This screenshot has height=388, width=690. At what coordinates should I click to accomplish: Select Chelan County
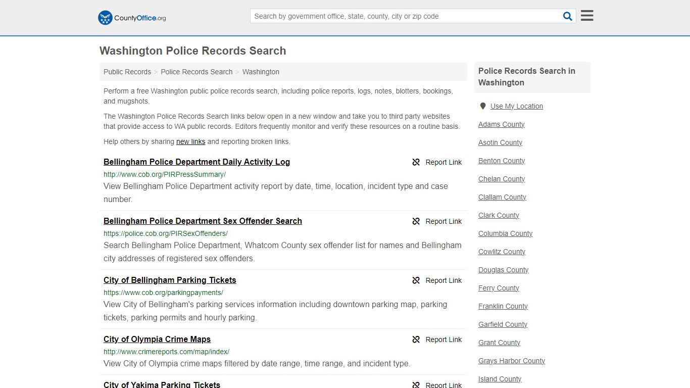click(502, 179)
